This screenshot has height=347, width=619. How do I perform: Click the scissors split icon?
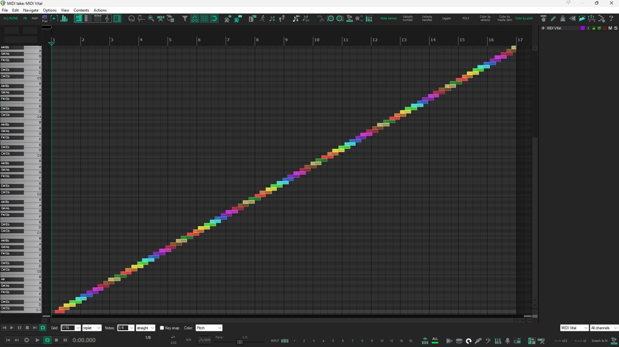(161, 19)
